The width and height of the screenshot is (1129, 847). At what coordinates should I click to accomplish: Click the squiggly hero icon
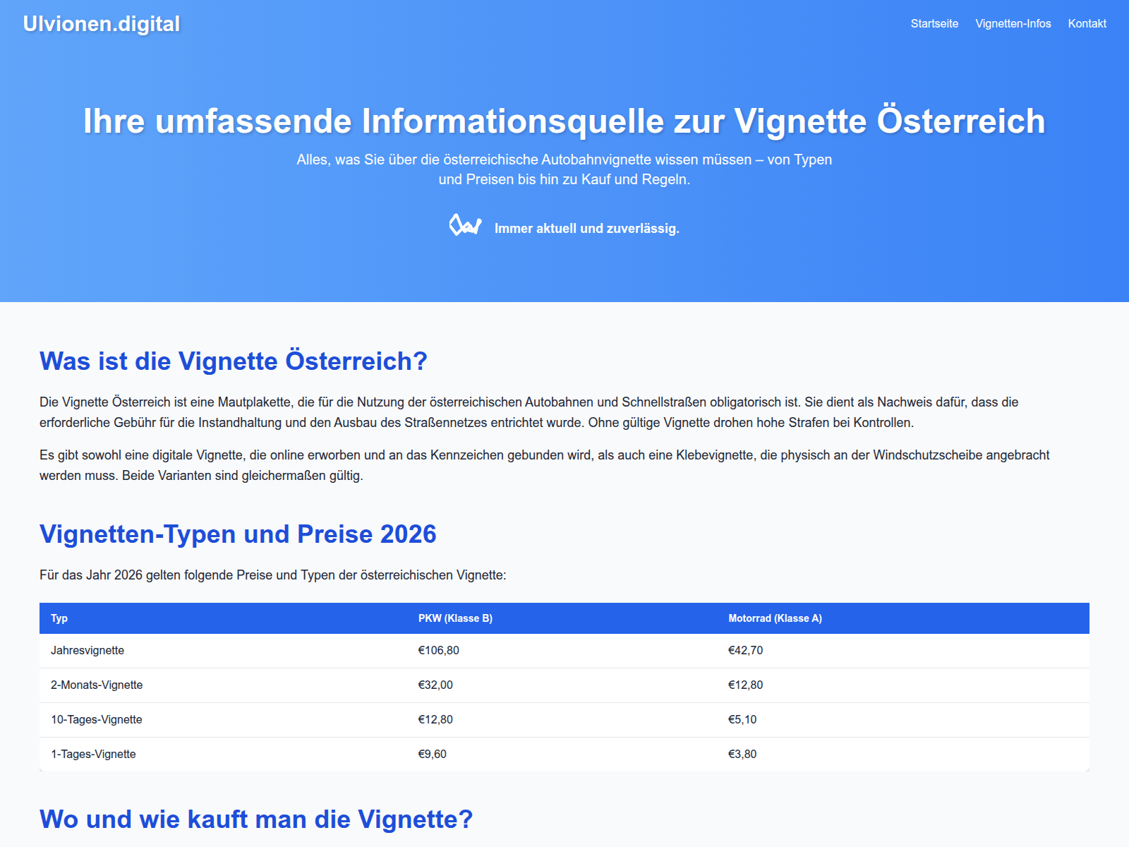click(x=465, y=226)
